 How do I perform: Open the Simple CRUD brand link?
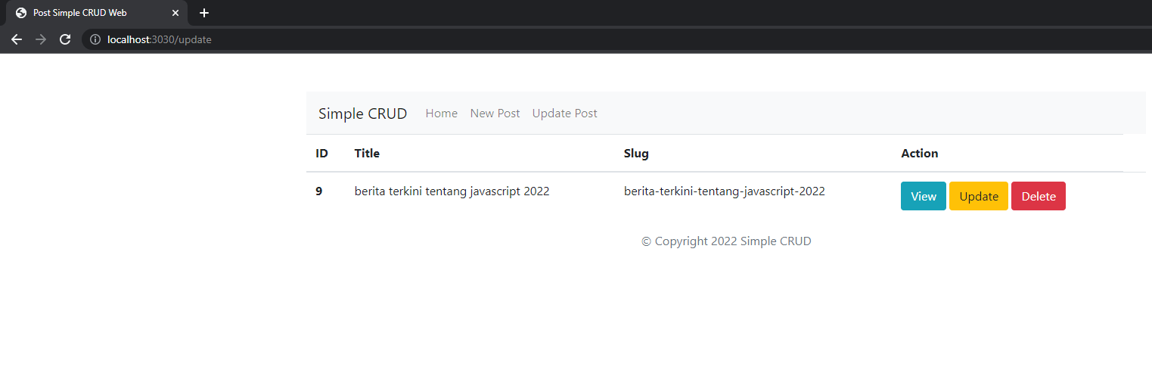(x=362, y=114)
